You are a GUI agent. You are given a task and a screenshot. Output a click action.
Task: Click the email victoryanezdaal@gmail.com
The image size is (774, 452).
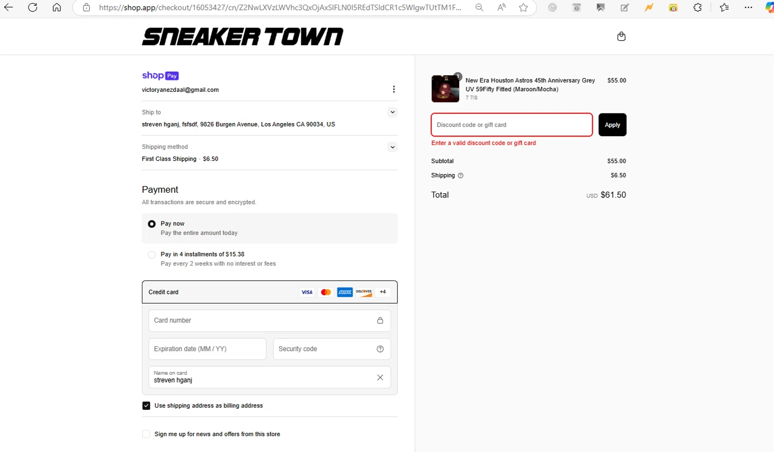(180, 90)
